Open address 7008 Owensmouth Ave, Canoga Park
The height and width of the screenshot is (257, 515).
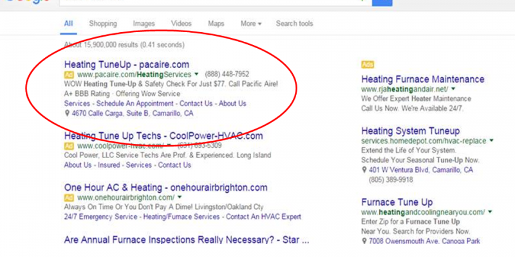point(424,242)
